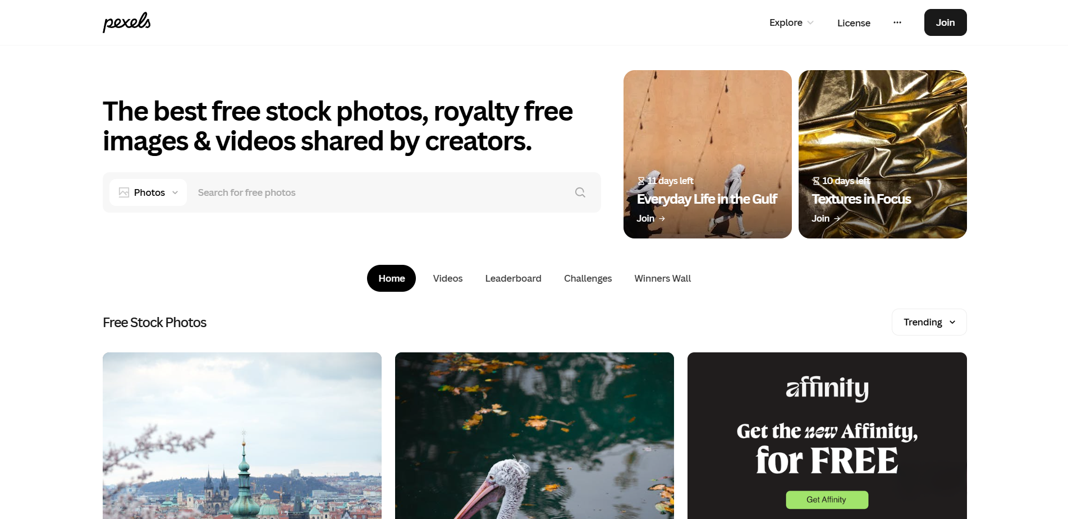Open the Challenges tab
The image size is (1068, 519).
(588, 278)
